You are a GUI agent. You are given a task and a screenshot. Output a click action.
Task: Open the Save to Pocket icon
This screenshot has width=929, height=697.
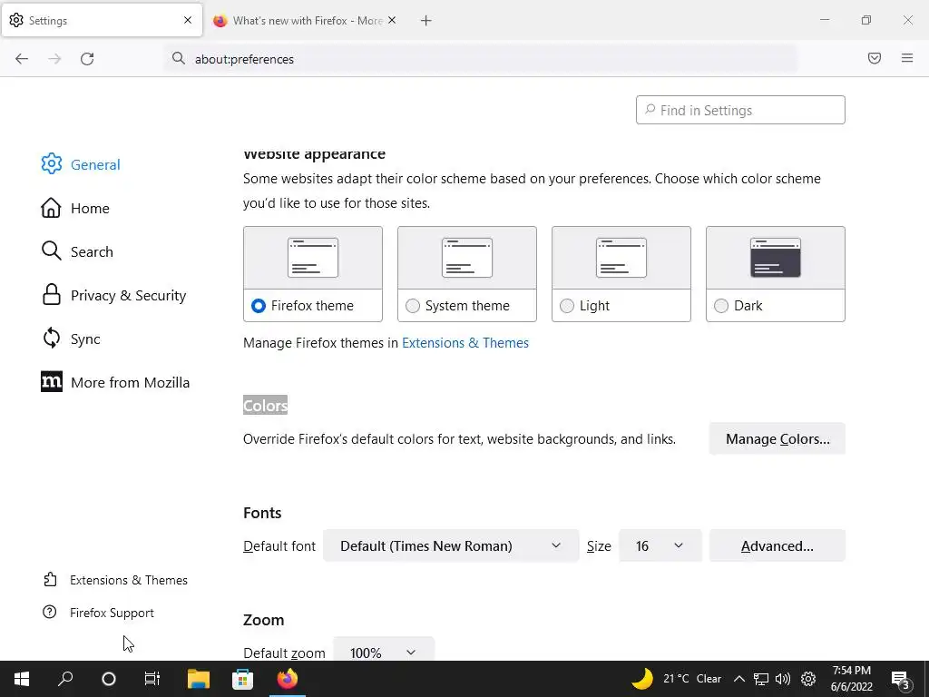point(875,58)
